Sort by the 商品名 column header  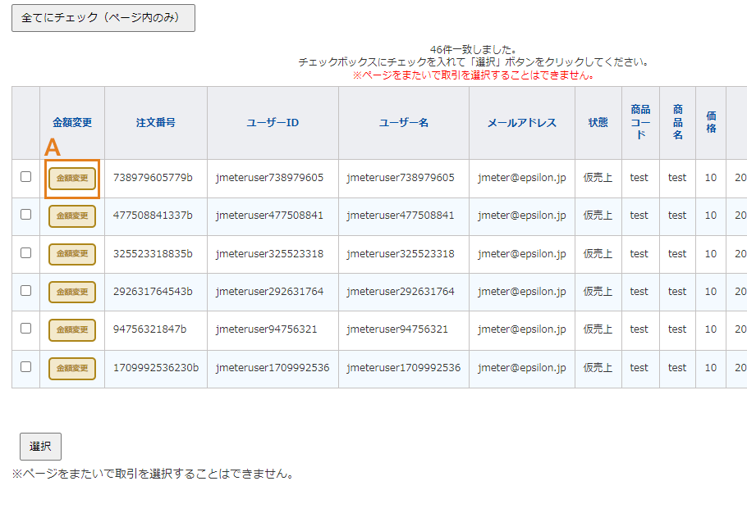677,122
